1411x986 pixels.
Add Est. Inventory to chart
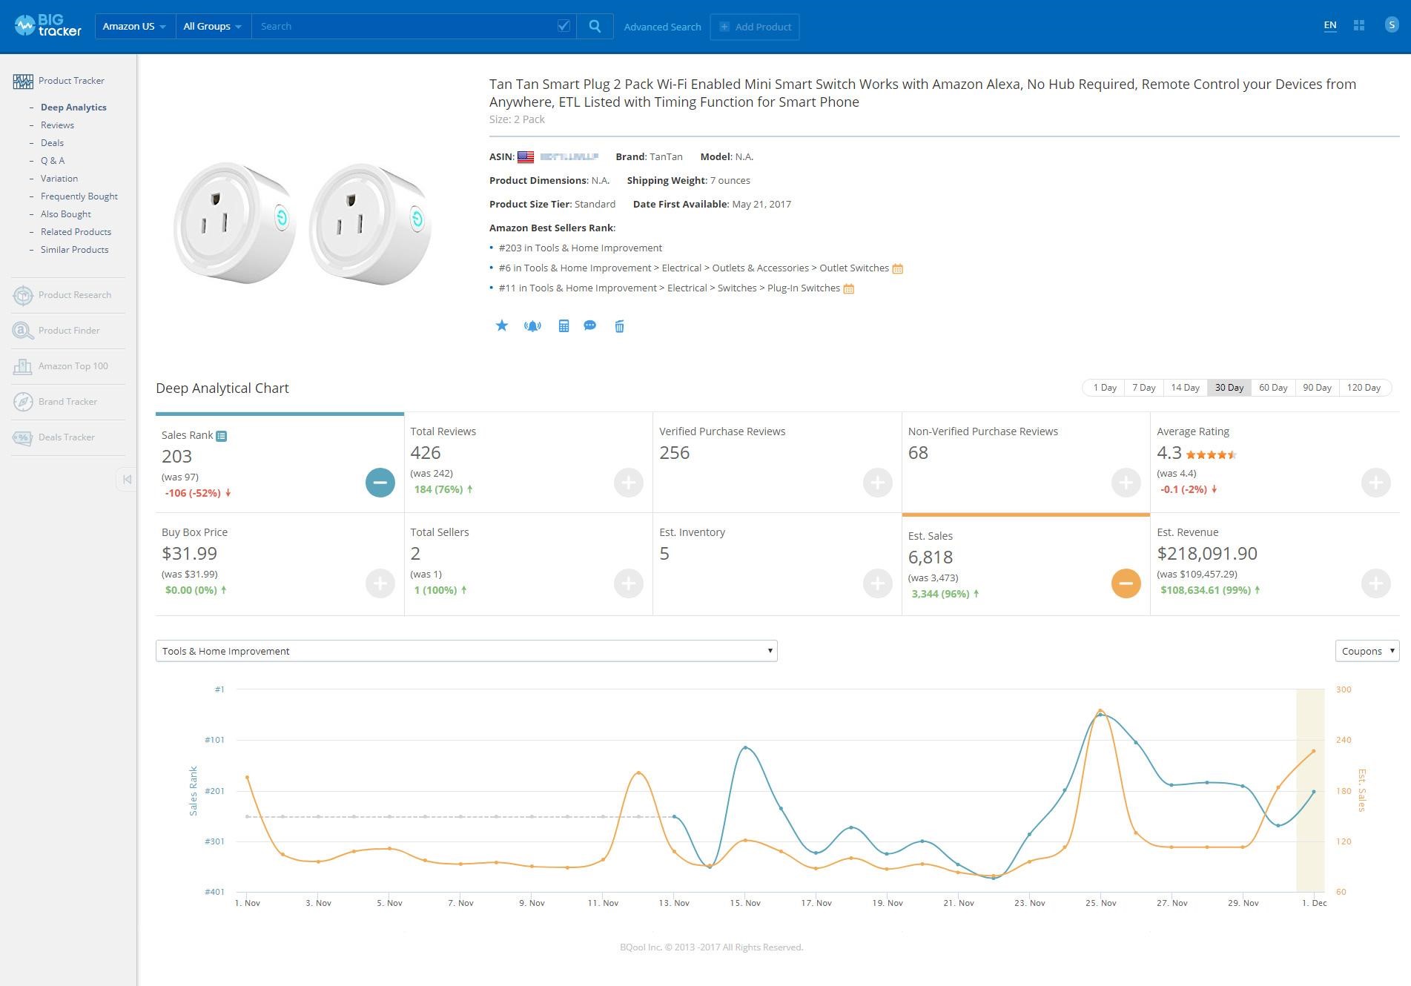pyautogui.click(x=878, y=583)
